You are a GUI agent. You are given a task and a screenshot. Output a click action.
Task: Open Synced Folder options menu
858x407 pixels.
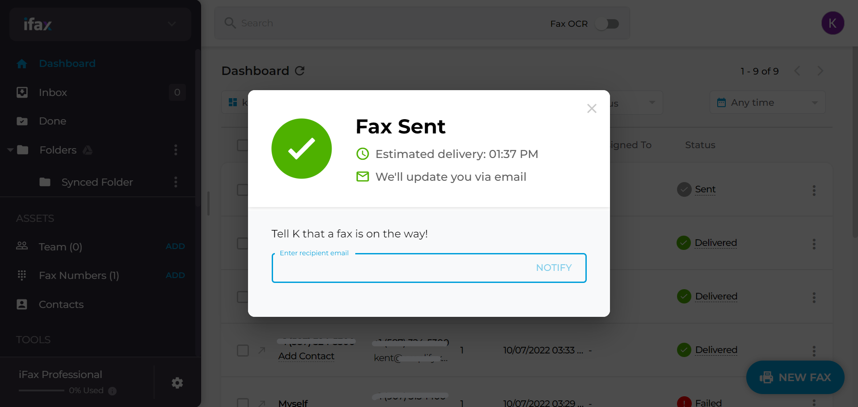[x=176, y=182]
